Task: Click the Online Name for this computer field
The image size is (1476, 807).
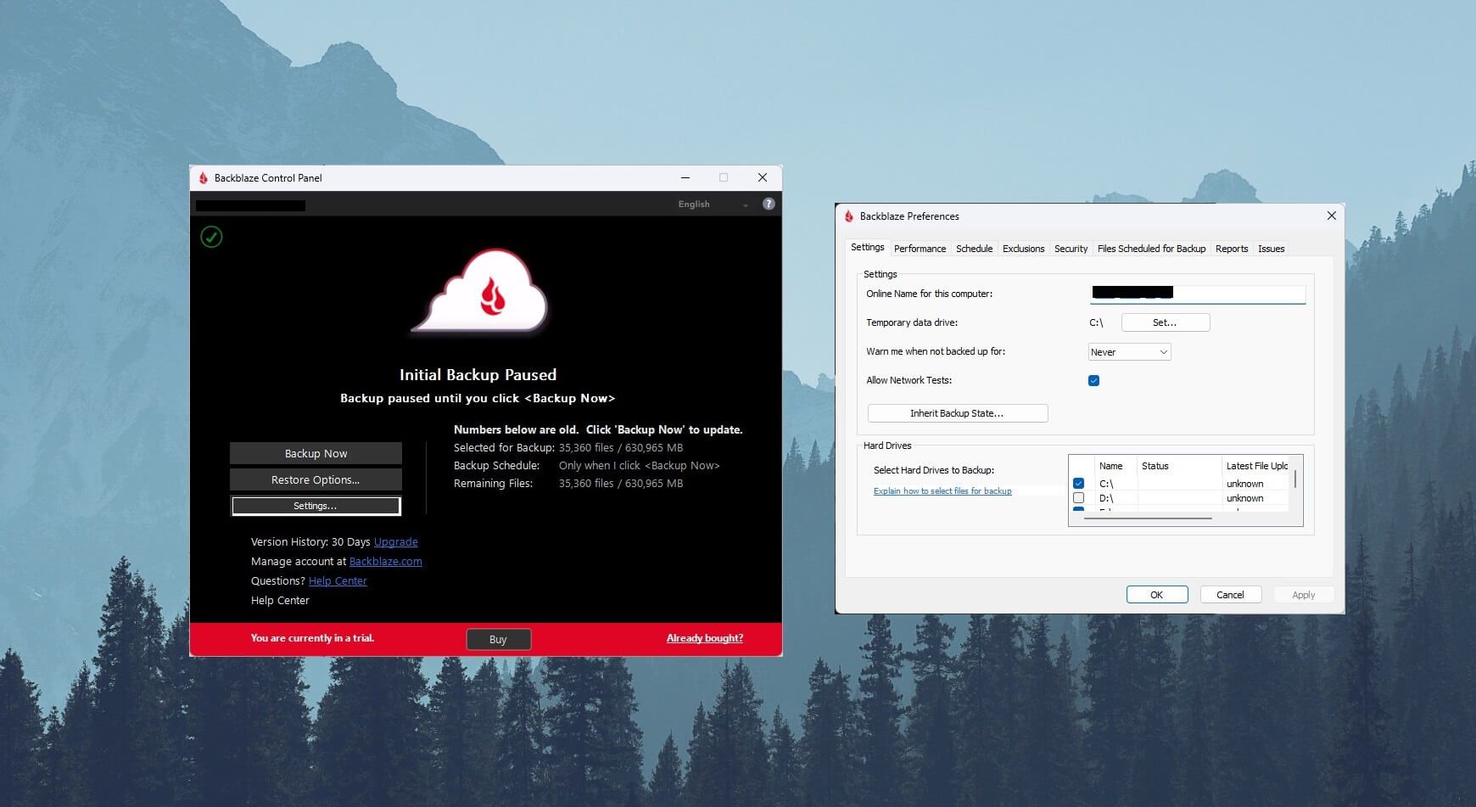Action: (1197, 294)
